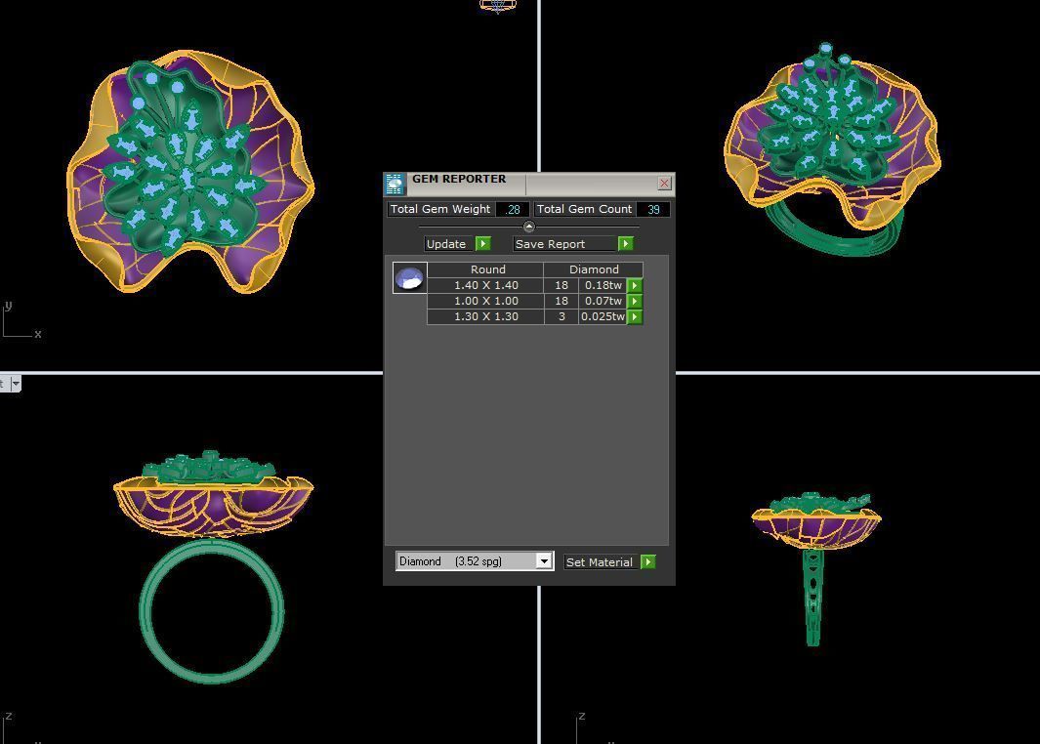
Task: Click the Set Material button
Action: pos(601,562)
